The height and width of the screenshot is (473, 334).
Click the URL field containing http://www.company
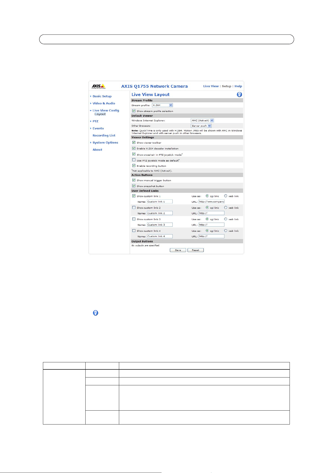coord(212,202)
